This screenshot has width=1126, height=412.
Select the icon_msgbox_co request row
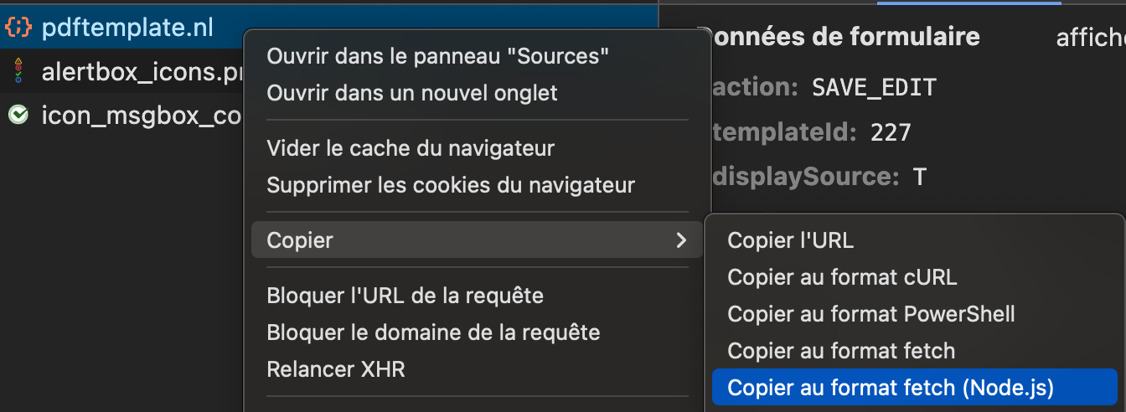[x=121, y=115]
